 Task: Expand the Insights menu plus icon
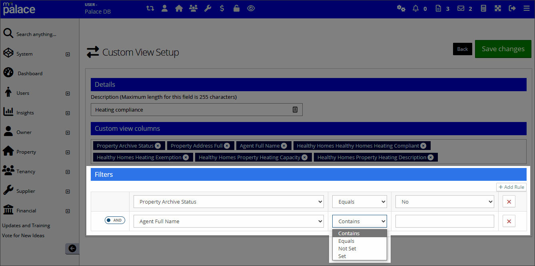[x=68, y=113]
